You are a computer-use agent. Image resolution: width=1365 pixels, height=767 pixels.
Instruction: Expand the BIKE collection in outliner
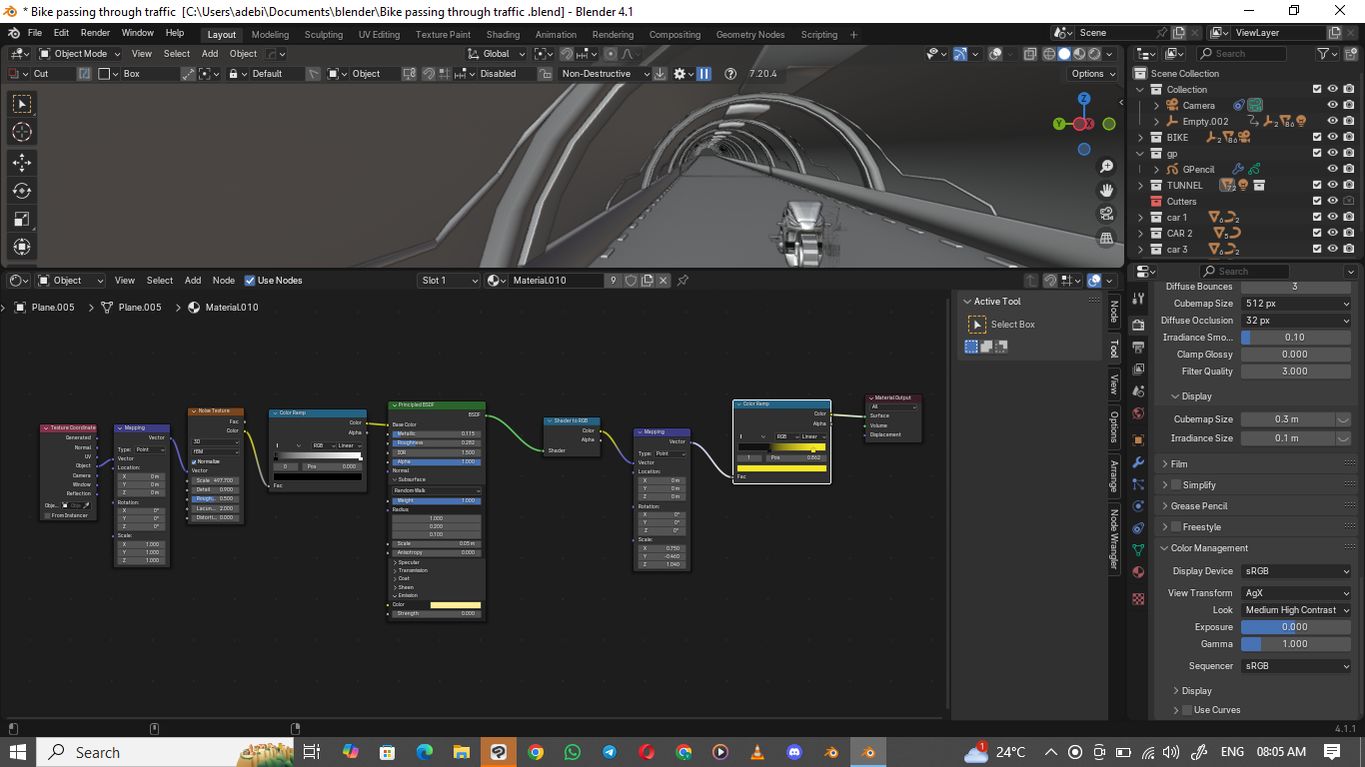(1141, 138)
